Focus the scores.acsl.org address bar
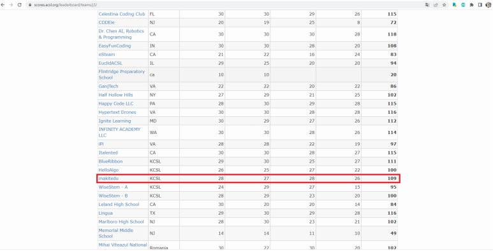Viewport: 493px width, 251px height. coord(220,5)
